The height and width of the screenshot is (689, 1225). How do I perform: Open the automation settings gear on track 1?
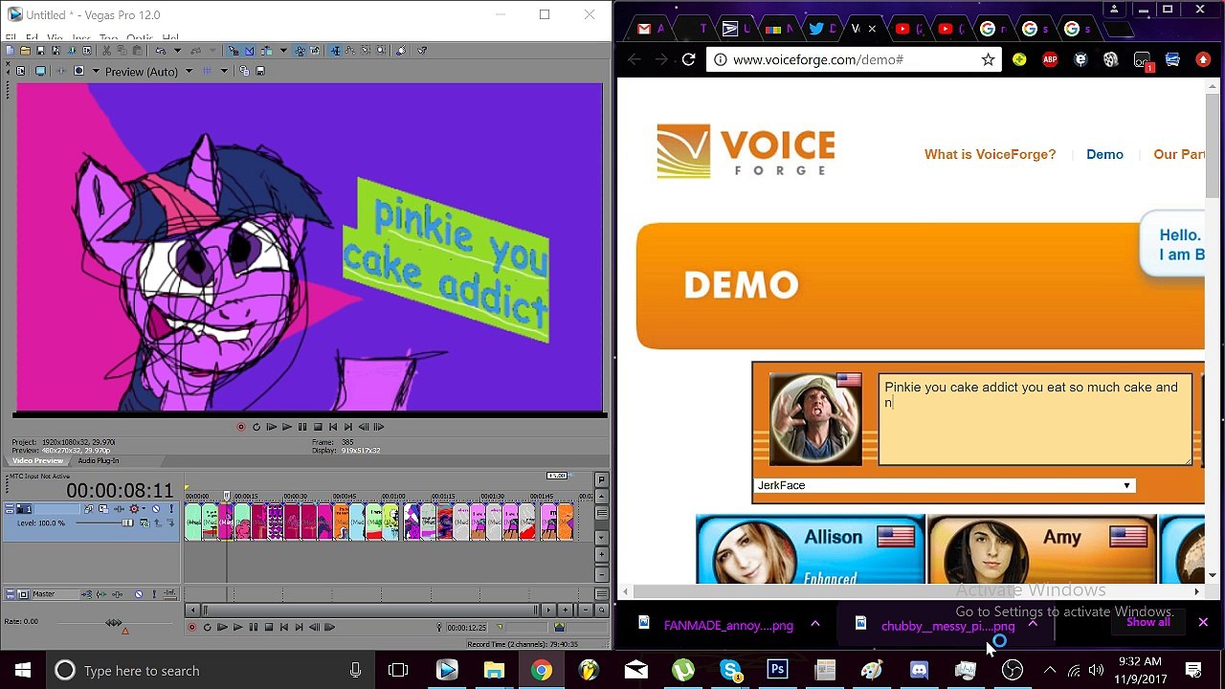click(134, 509)
